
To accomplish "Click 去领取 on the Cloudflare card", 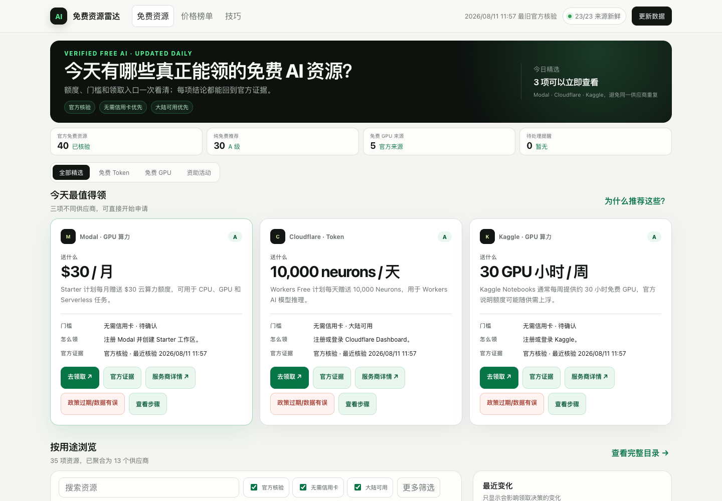I will (x=289, y=377).
